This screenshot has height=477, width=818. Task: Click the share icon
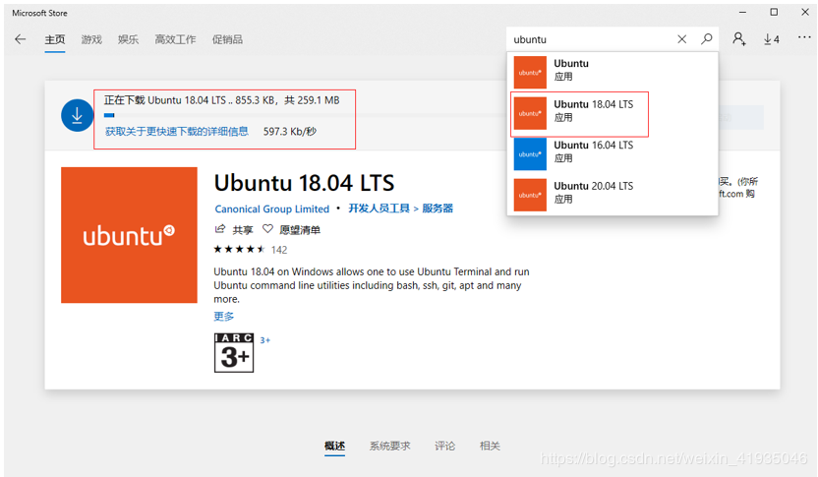220,229
